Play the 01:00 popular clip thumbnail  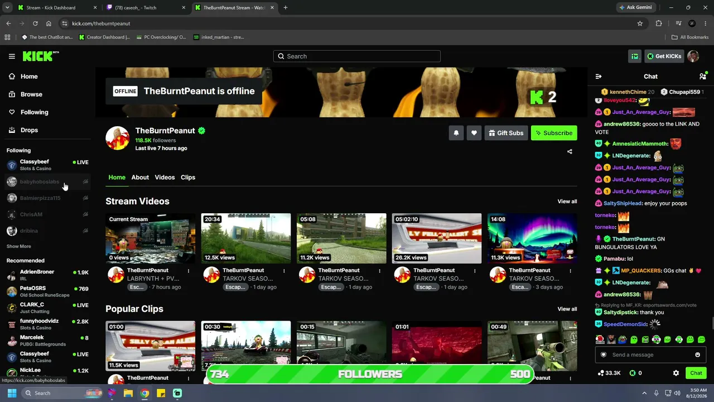pos(151,346)
